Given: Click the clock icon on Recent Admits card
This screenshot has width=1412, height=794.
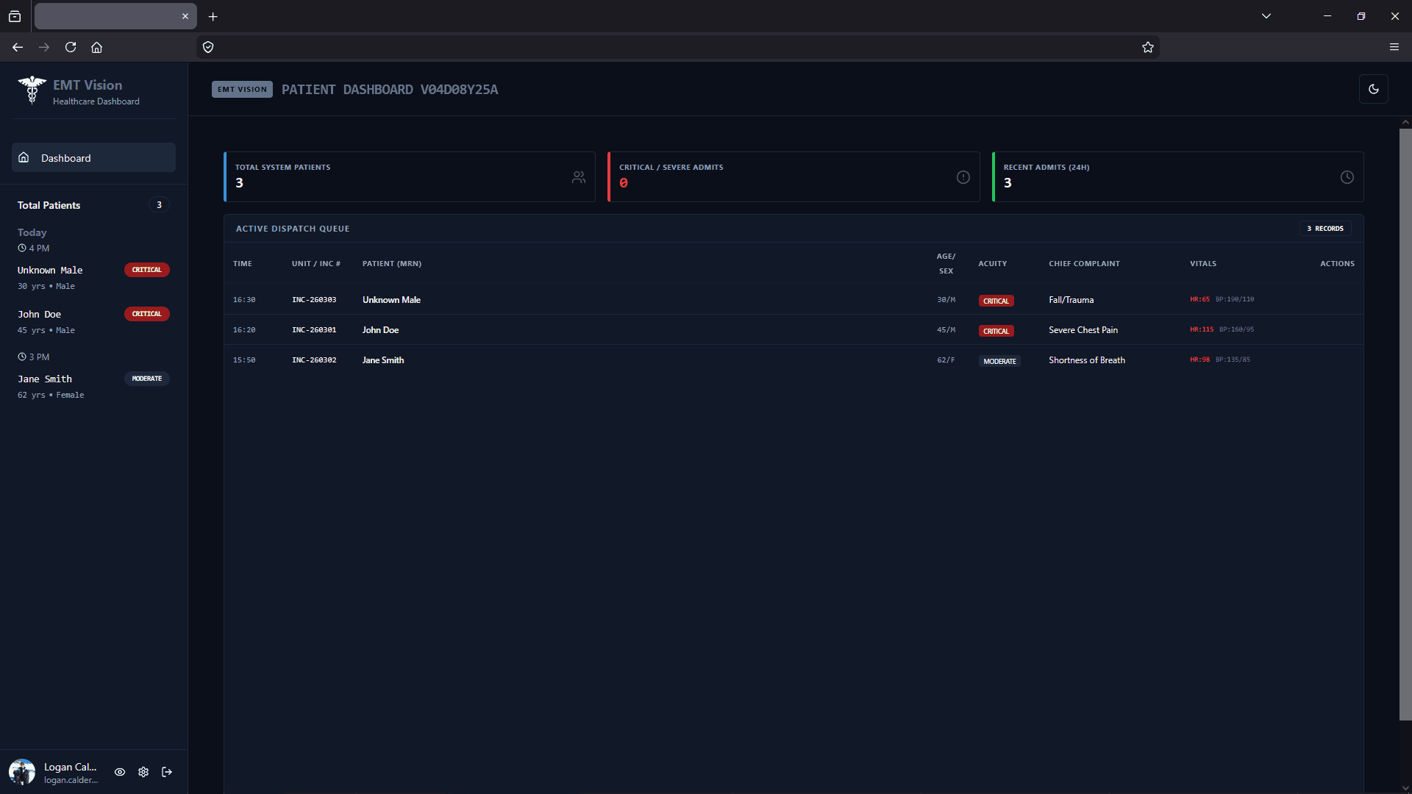Looking at the screenshot, I should [x=1347, y=177].
